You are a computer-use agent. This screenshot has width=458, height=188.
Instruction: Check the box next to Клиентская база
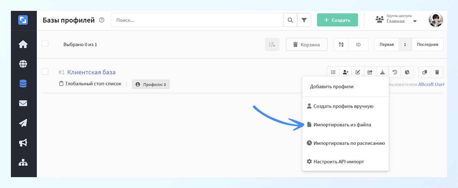point(45,72)
